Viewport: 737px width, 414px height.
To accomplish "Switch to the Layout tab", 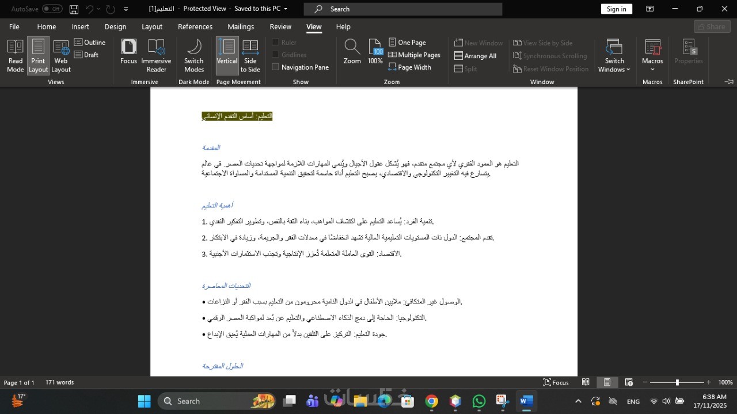I will 152,26.
